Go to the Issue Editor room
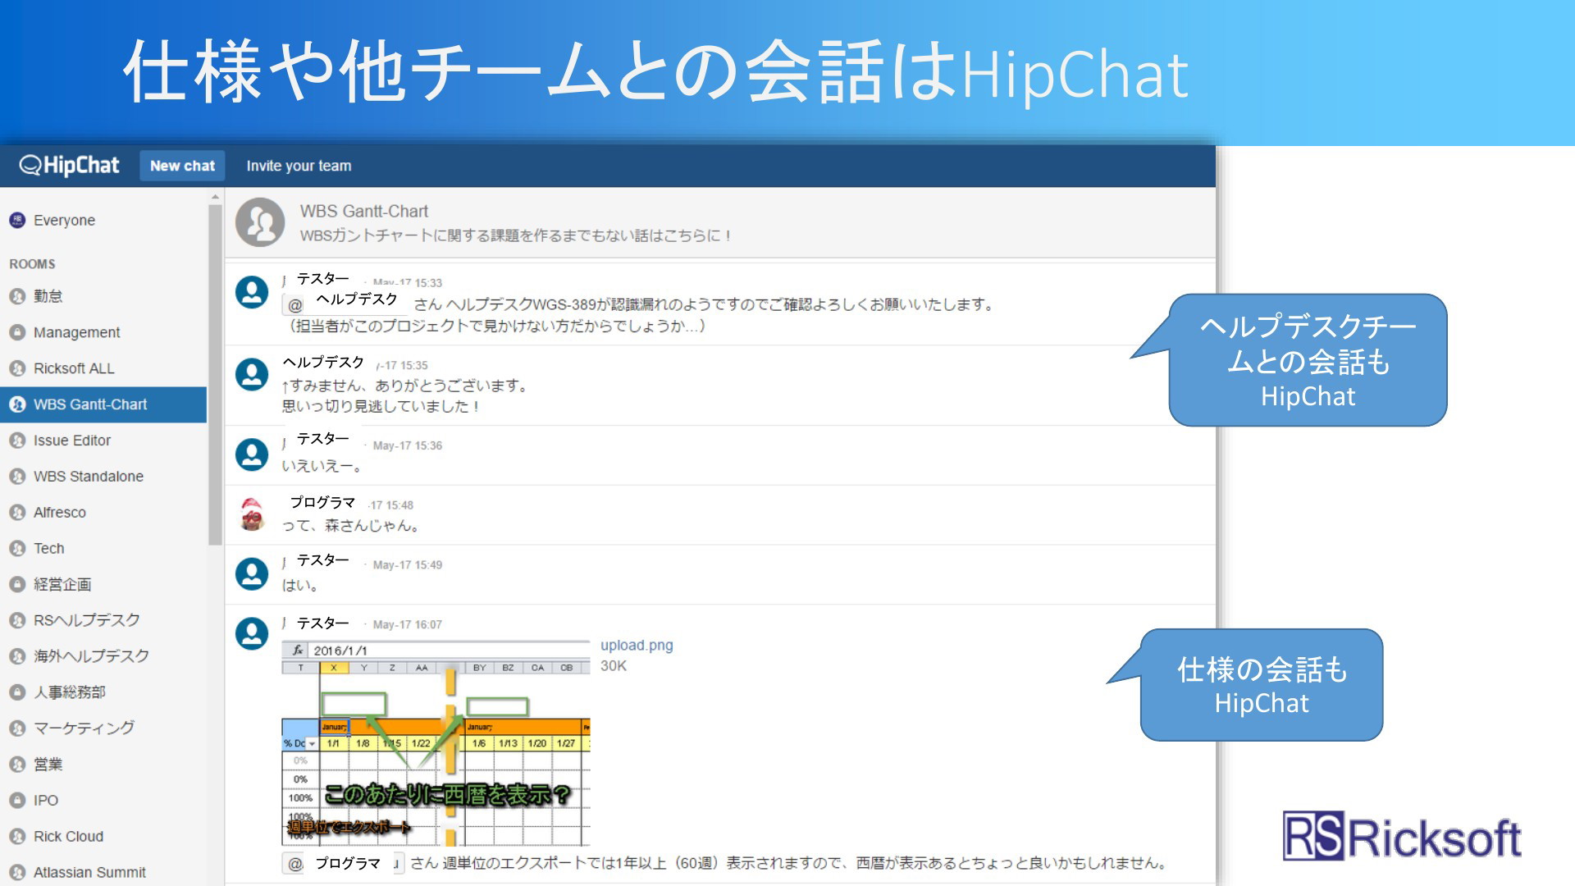The height and width of the screenshot is (886, 1575). [x=72, y=441]
